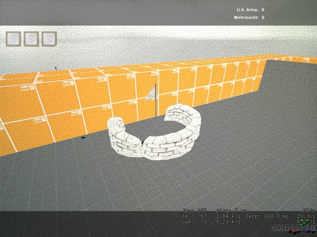
Task: Click the 1.84 k/s incoming rate
Action: [x=228, y=216]
